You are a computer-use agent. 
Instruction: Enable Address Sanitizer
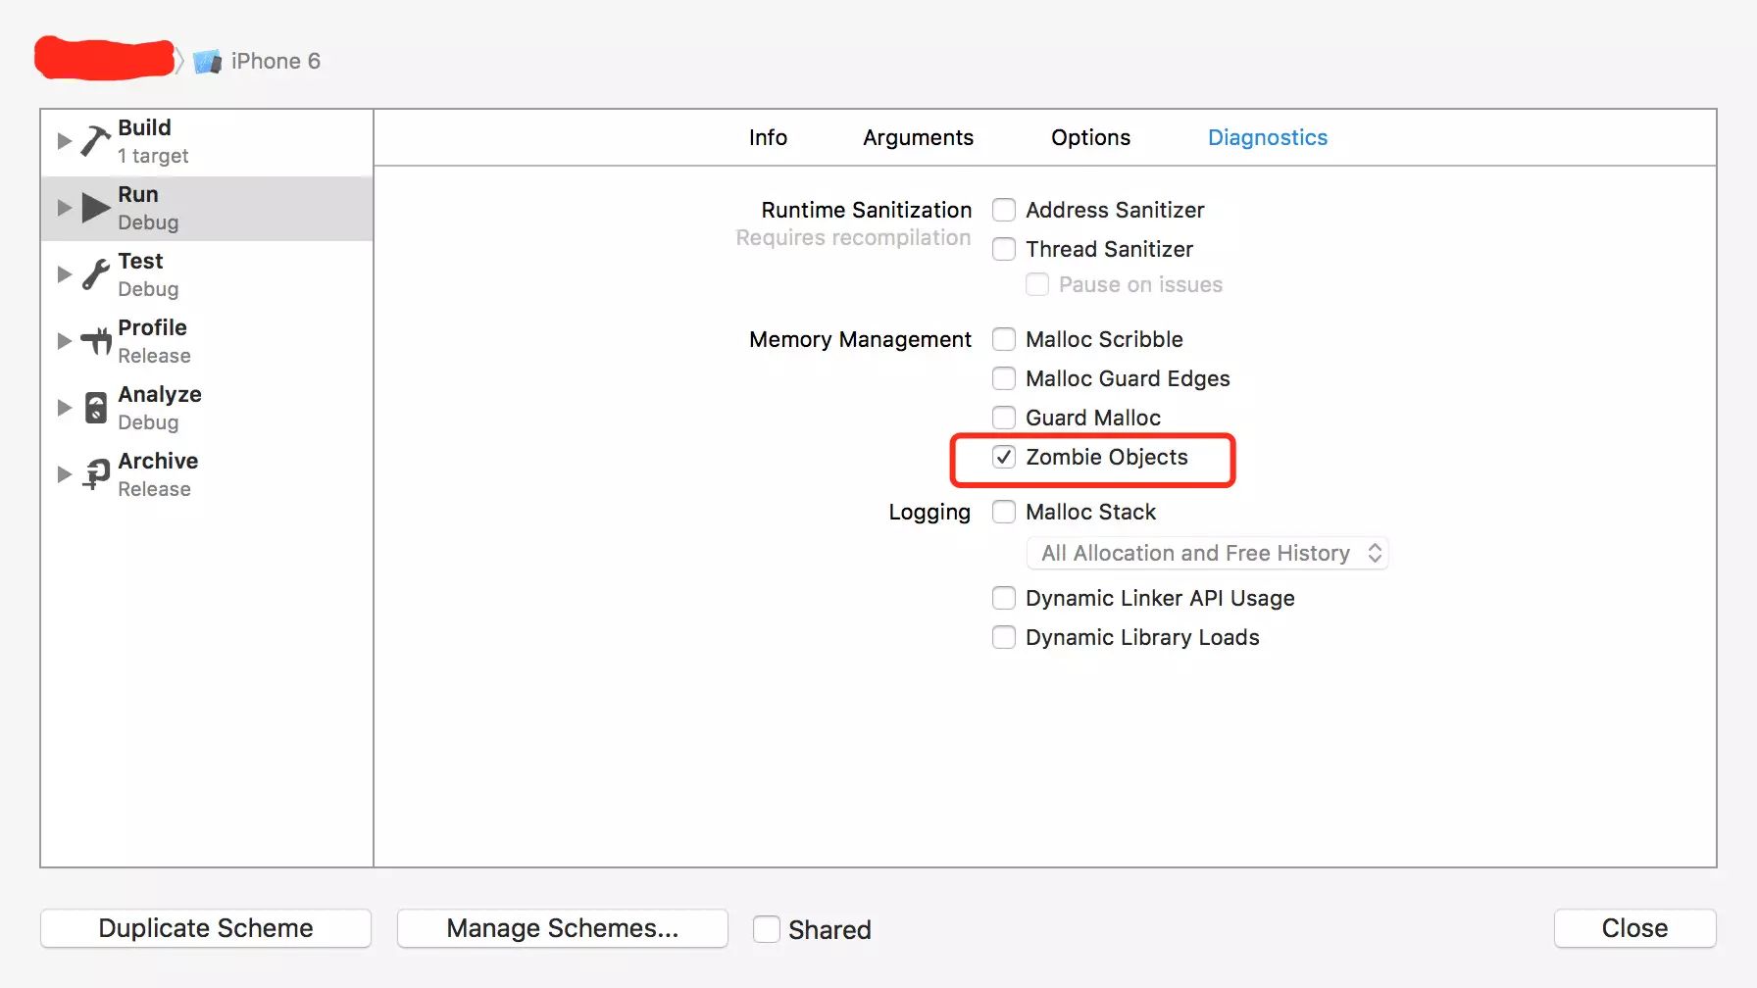[x=1004, y=210]
